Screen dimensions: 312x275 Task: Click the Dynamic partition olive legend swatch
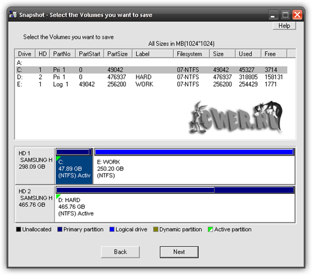pyautogui.click(x=155, y=229)
